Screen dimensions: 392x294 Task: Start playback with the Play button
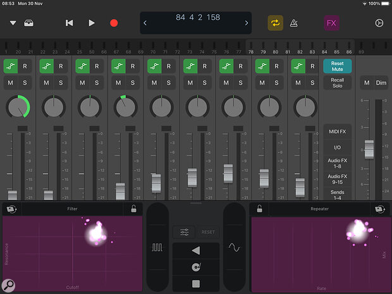92,23
